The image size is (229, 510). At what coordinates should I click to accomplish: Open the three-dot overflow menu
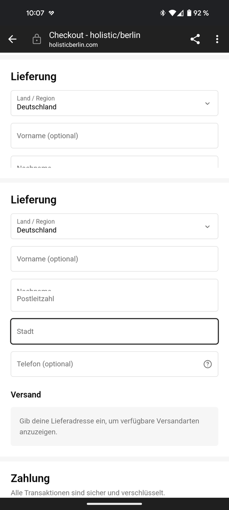point(217,39)
